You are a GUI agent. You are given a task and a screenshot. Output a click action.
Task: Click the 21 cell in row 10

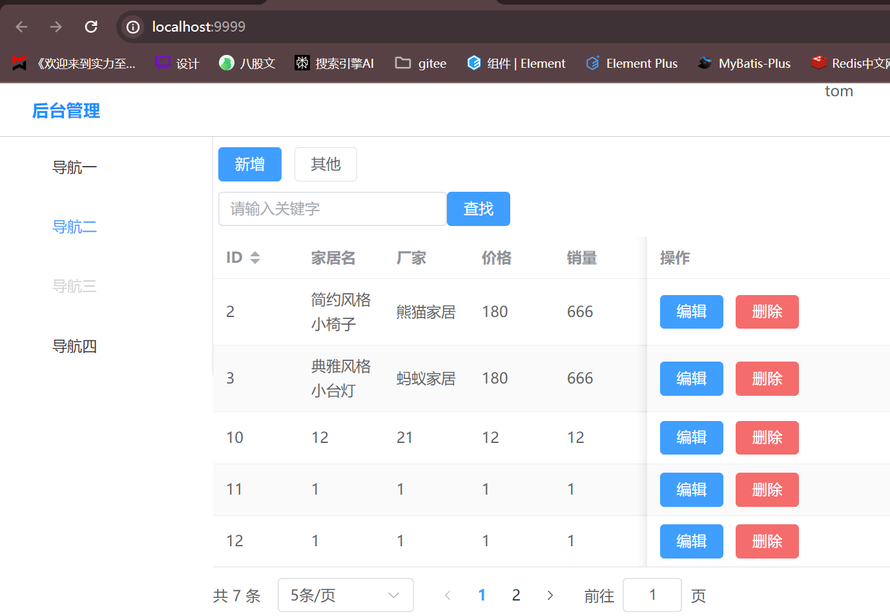[405, 438]
